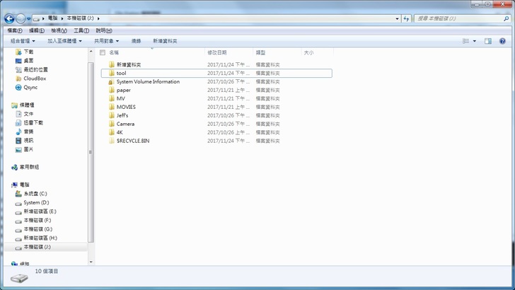
Task: Select the 新增資料夾 folder icon in file list
Action: (112, 64)
